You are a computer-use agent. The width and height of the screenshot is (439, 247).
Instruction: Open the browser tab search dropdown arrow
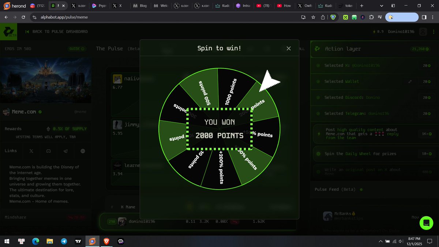tap(381, 5)
